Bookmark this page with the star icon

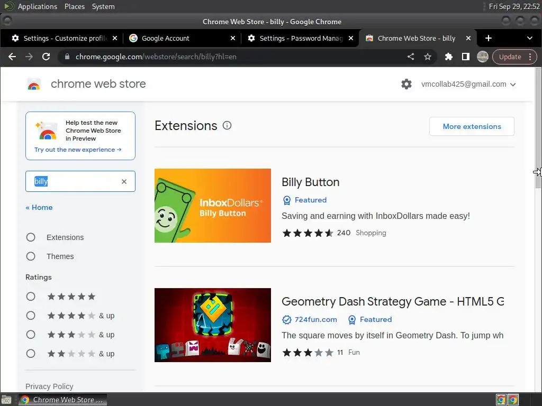428,57
